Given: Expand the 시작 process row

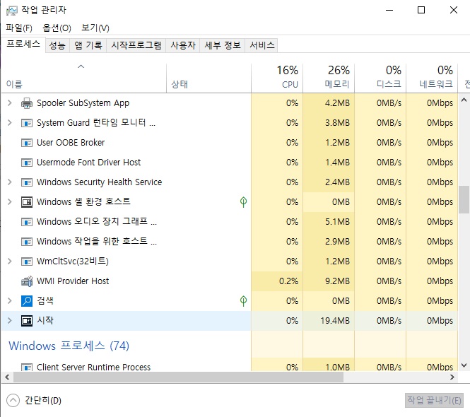Looking at the screenshot, I should [x=10, y=321].
